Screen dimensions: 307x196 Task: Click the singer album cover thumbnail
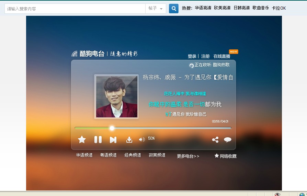click(116, 97)
